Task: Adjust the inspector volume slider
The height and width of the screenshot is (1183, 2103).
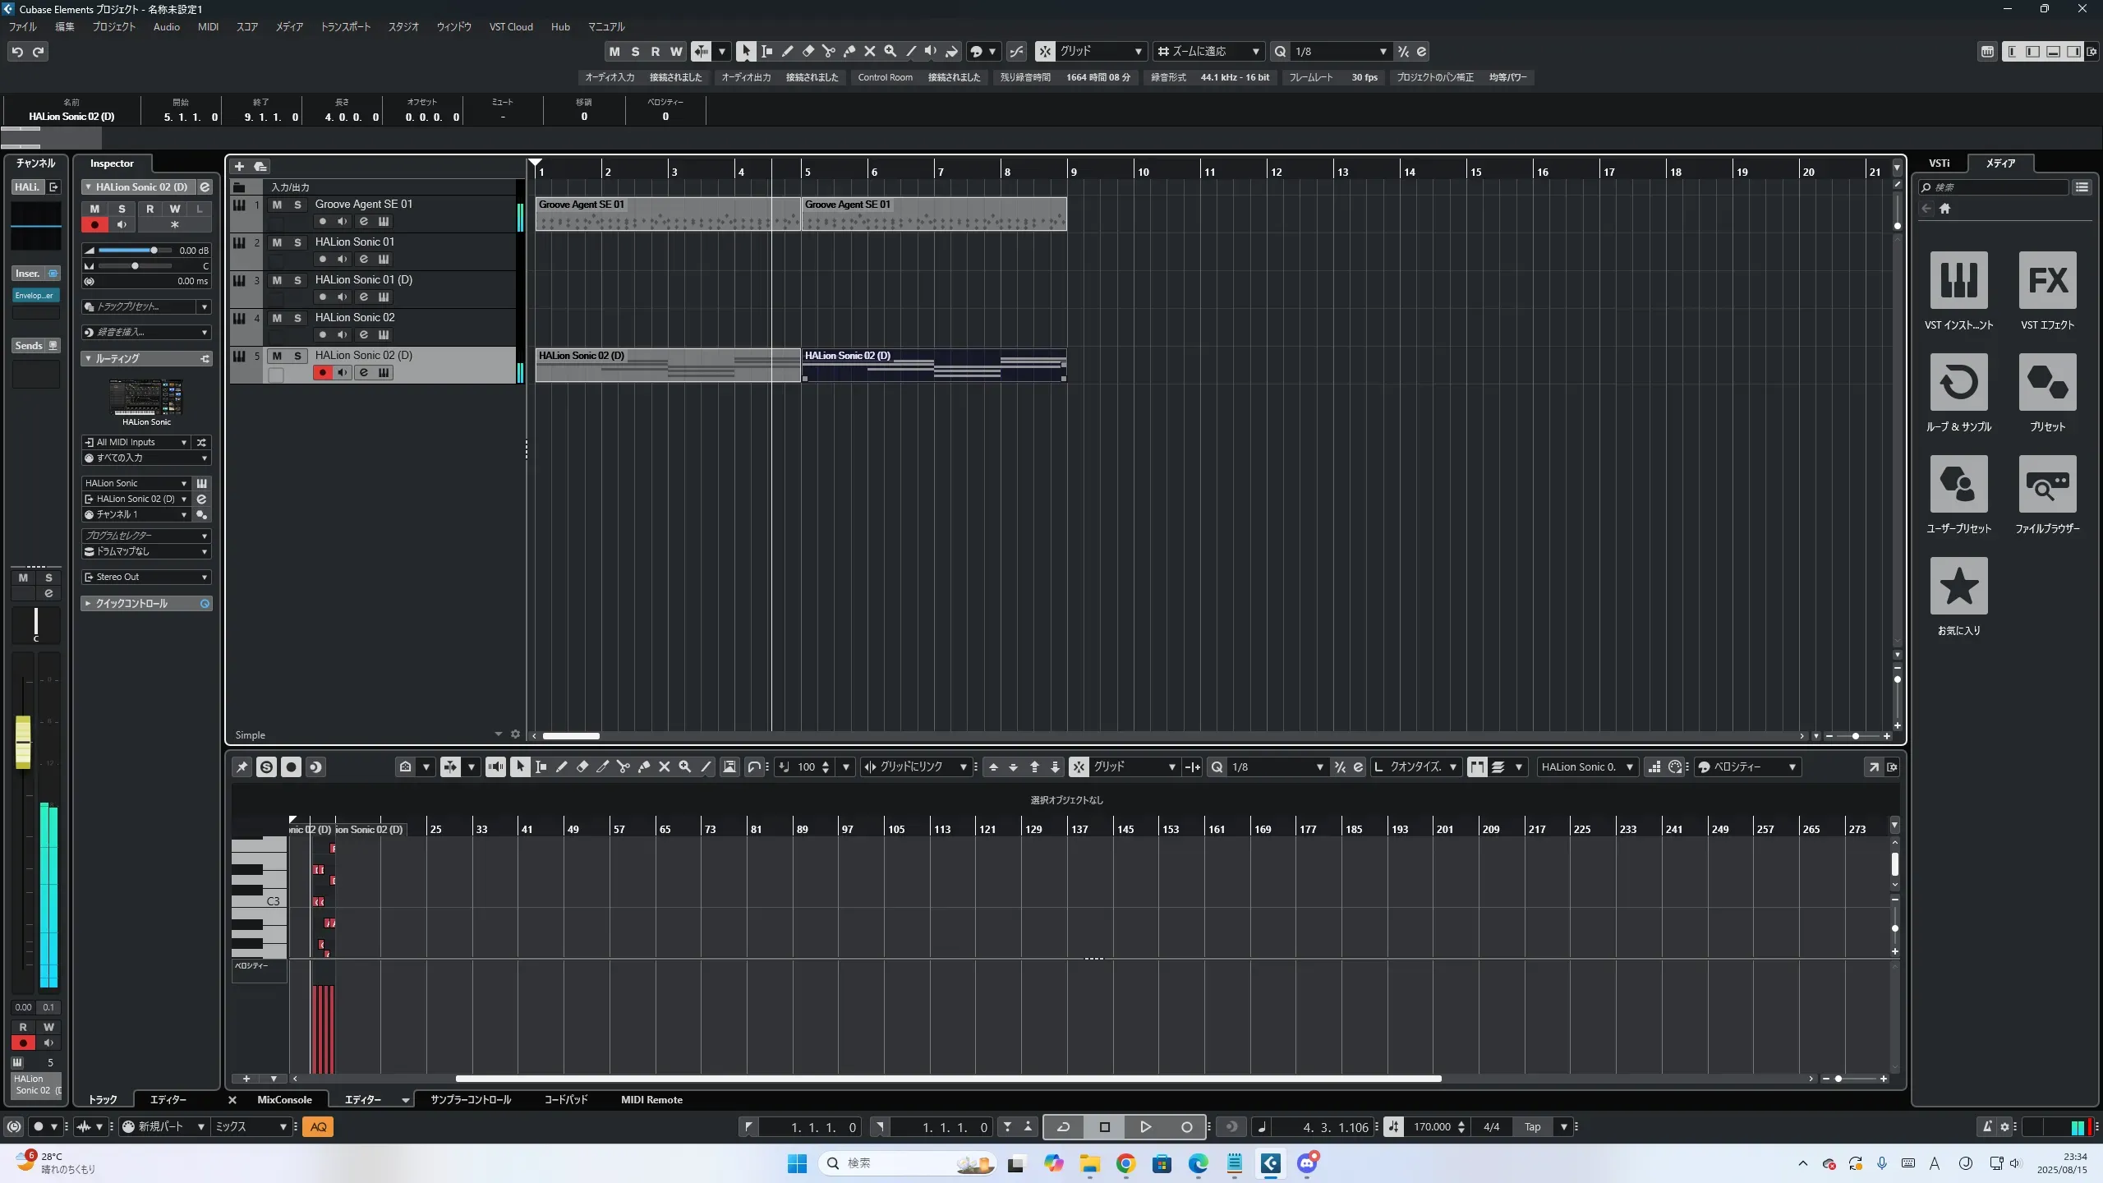Action: (x=154, y=251)
